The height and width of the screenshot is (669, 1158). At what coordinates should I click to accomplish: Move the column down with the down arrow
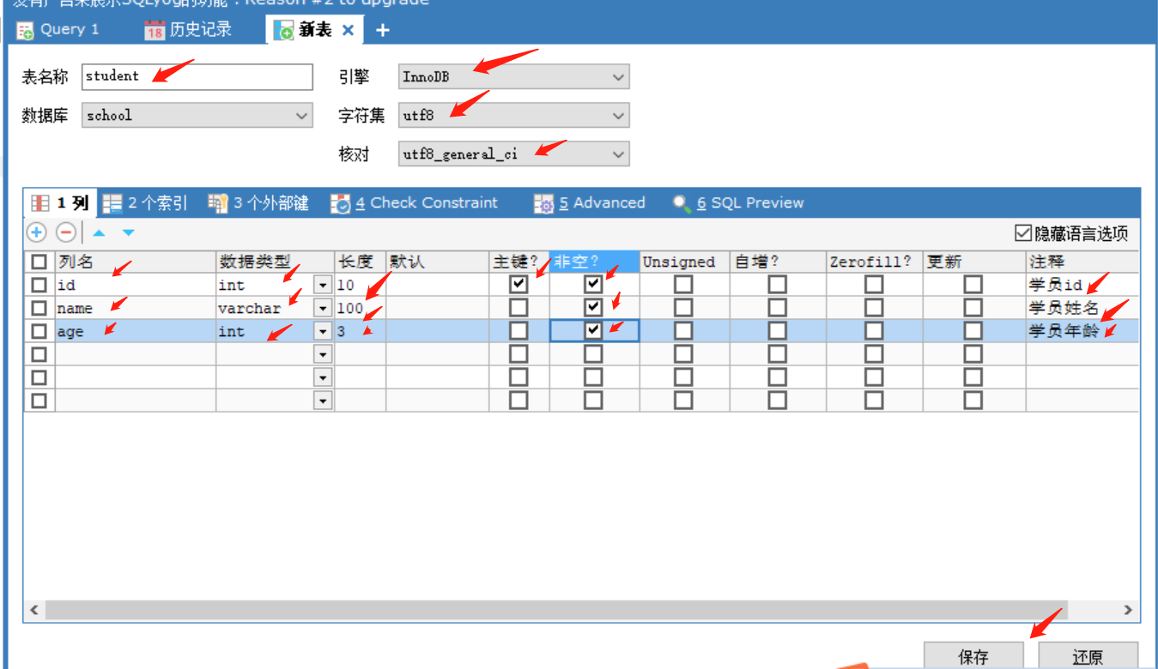pos(129,232)
